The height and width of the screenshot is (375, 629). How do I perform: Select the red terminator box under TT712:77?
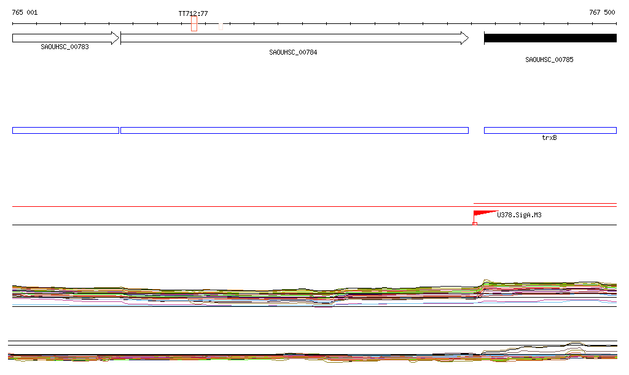[x=194, y=24]
